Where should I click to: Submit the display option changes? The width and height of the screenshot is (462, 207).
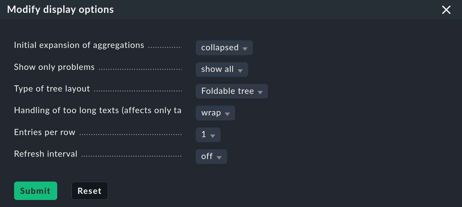coord(35,191)
